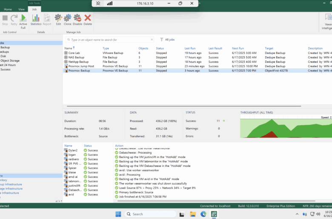Select the avid VM entry
The image size is (332, 219).
71,194
